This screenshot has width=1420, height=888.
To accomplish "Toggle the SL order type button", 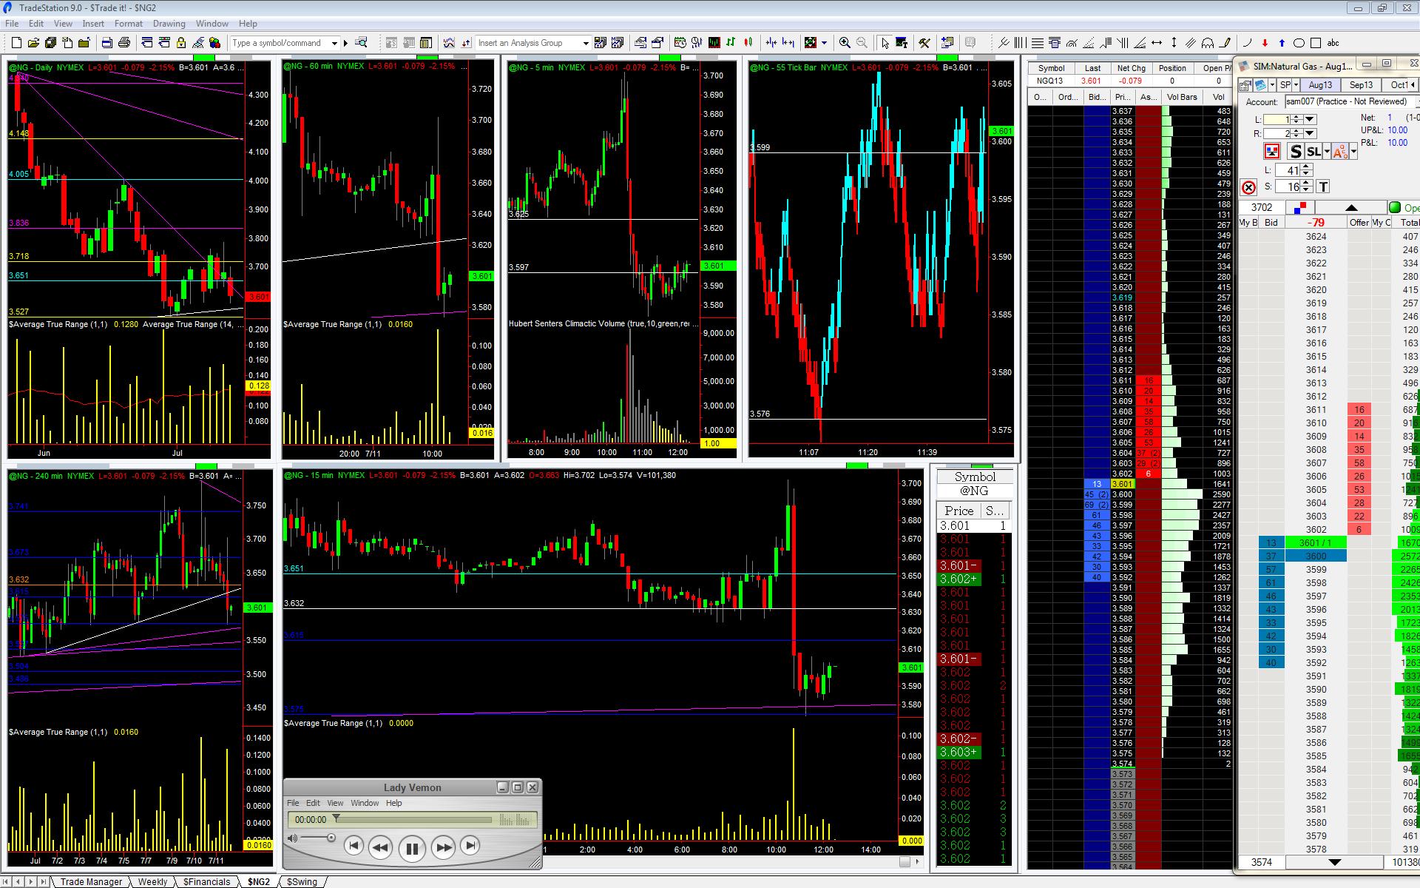I will [1313, 152].
